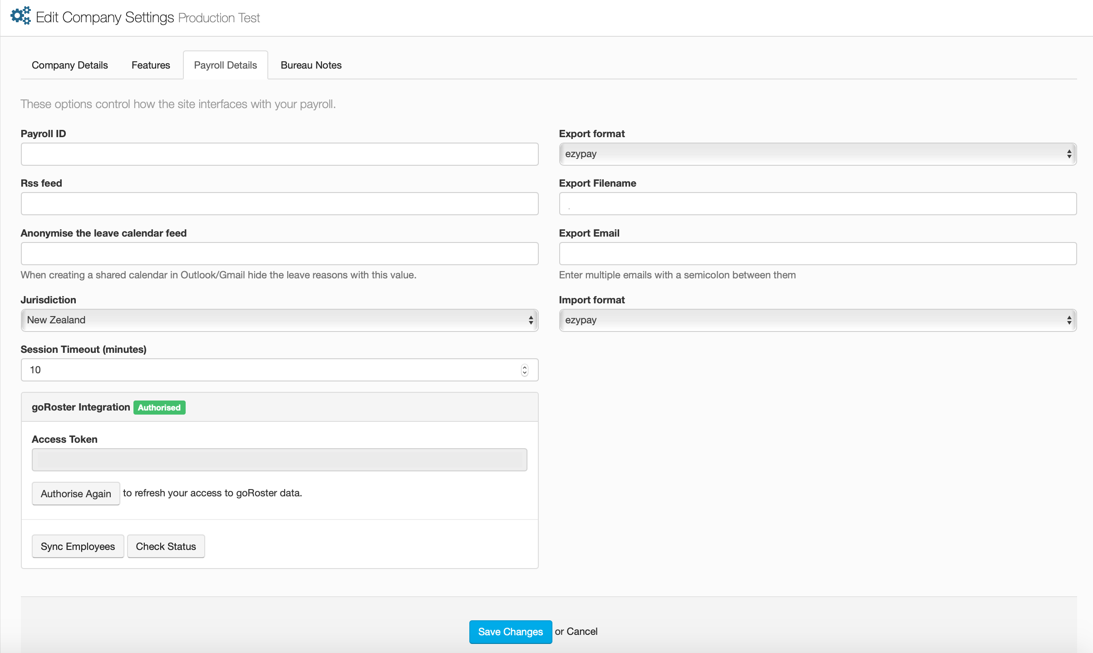Viewport: 1093px width, 653px height.
Task: Open the Company Details tab
Action: [x=69, y=65]
